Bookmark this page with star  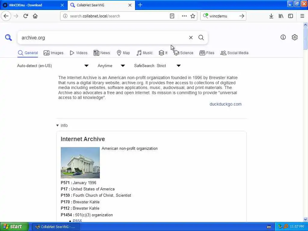(193, 16)
